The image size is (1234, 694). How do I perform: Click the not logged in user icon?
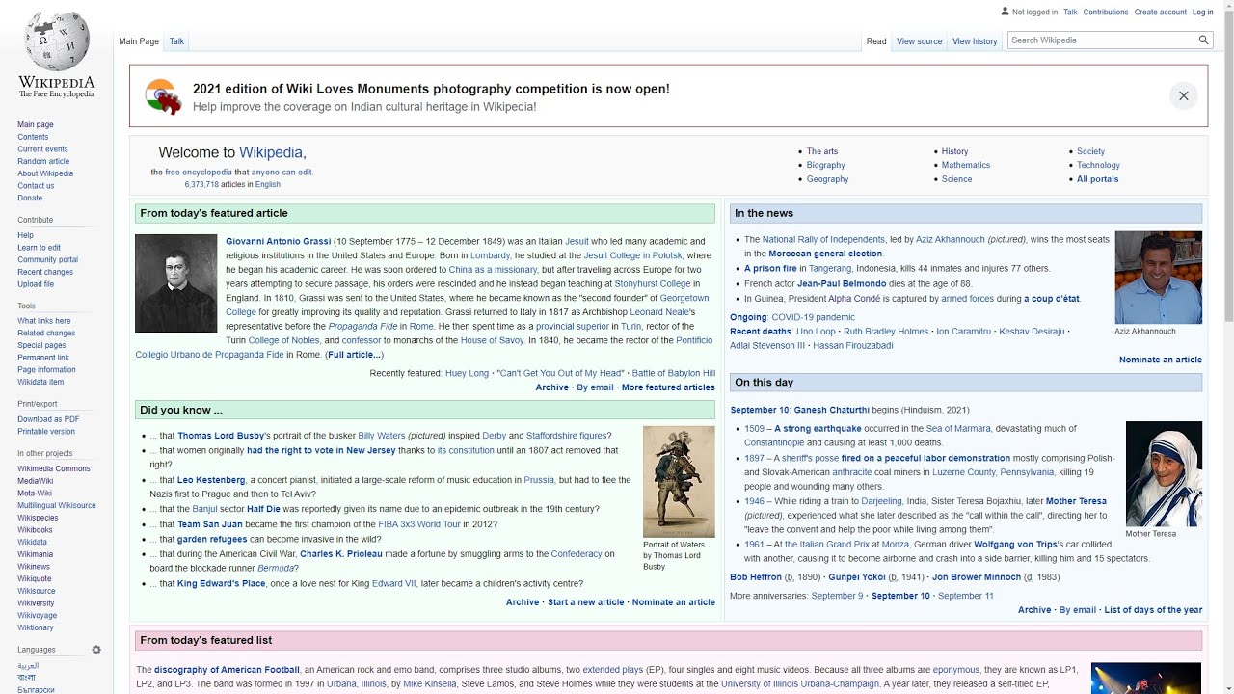point(1006,12)
